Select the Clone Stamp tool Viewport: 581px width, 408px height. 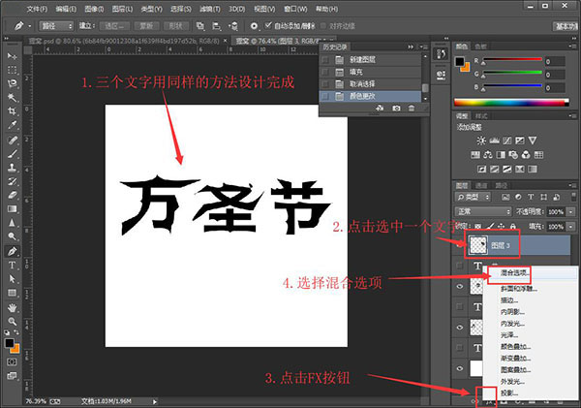[x=12, y=168]
